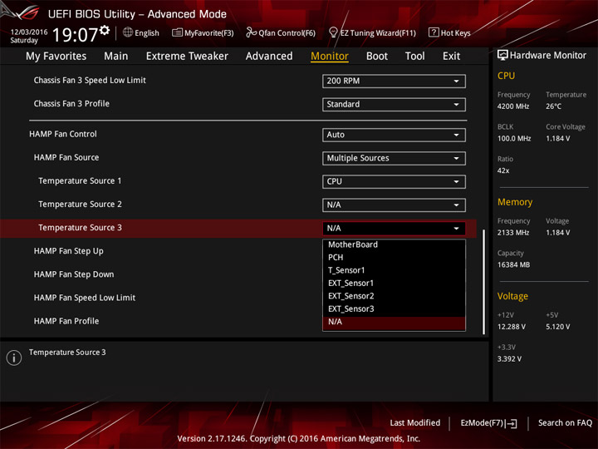Viewport: 598px width, 449px height.
Task: Collapse Temperature Source 3 dropdown
Action: (394, 229)
